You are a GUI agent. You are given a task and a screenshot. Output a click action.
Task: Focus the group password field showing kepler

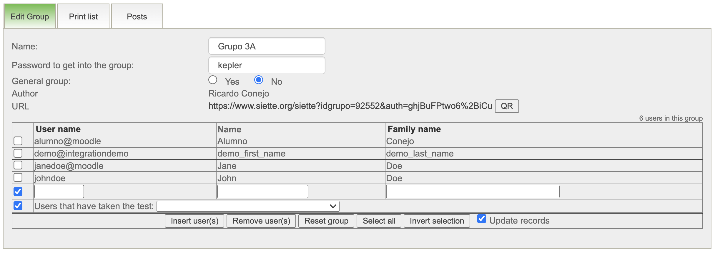click(267, 65)
